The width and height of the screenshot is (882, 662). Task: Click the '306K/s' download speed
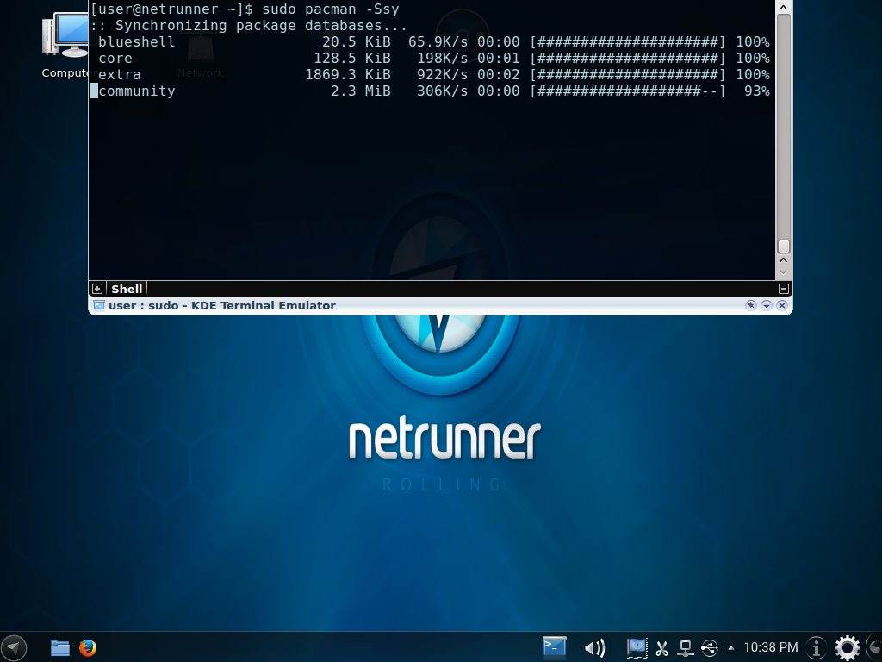point(442,91)
